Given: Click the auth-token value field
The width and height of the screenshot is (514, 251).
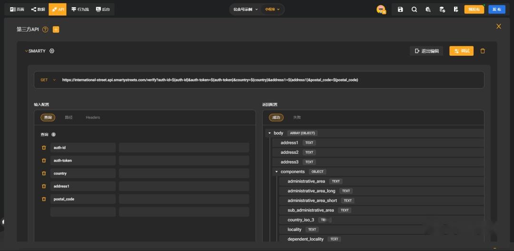Looking at the screenshot, I should (184, 161).
